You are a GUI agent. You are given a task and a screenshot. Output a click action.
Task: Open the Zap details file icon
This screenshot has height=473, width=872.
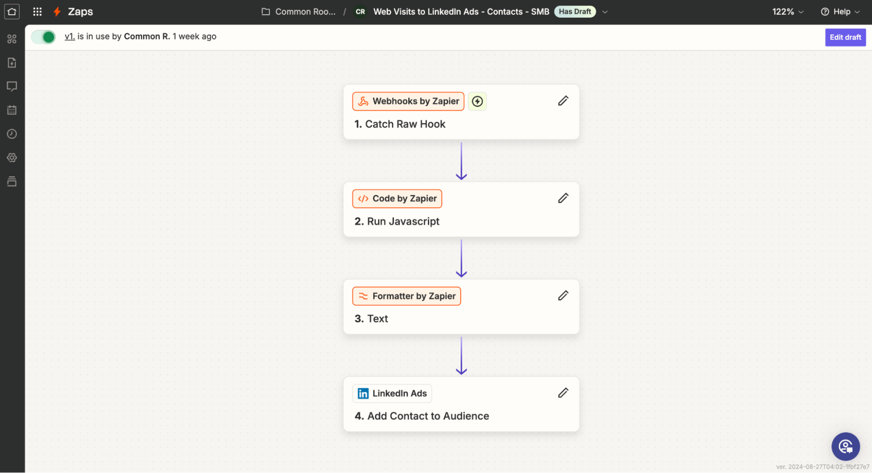pyautogui.click(x=12, y=63)
